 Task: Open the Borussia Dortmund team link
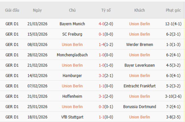(139, 107)
